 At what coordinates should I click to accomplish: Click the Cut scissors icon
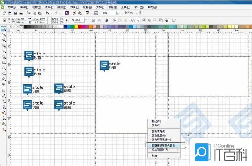28,13
